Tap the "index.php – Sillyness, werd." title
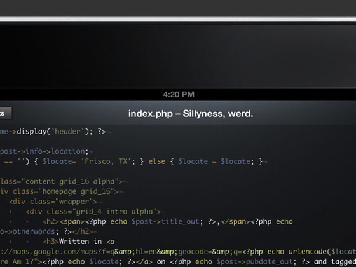 (191, 114)
